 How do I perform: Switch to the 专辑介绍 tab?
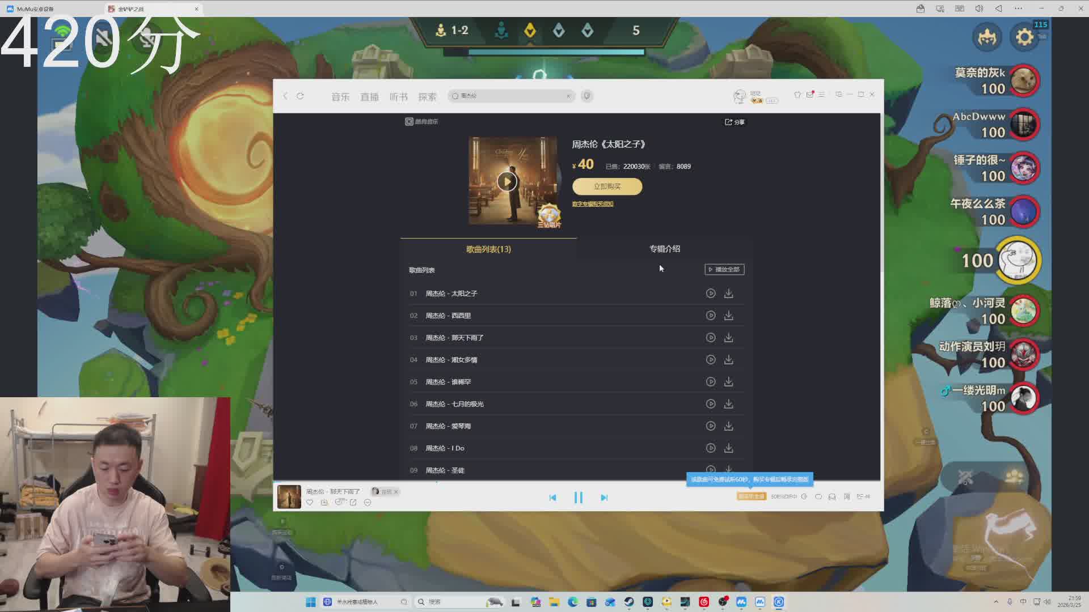click(x=664, y=249)
